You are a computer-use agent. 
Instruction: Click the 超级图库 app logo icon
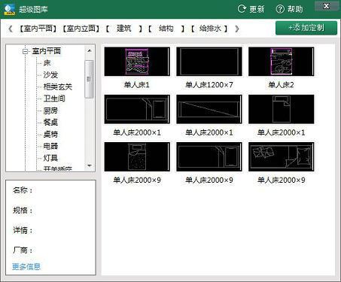click(9, 9)
